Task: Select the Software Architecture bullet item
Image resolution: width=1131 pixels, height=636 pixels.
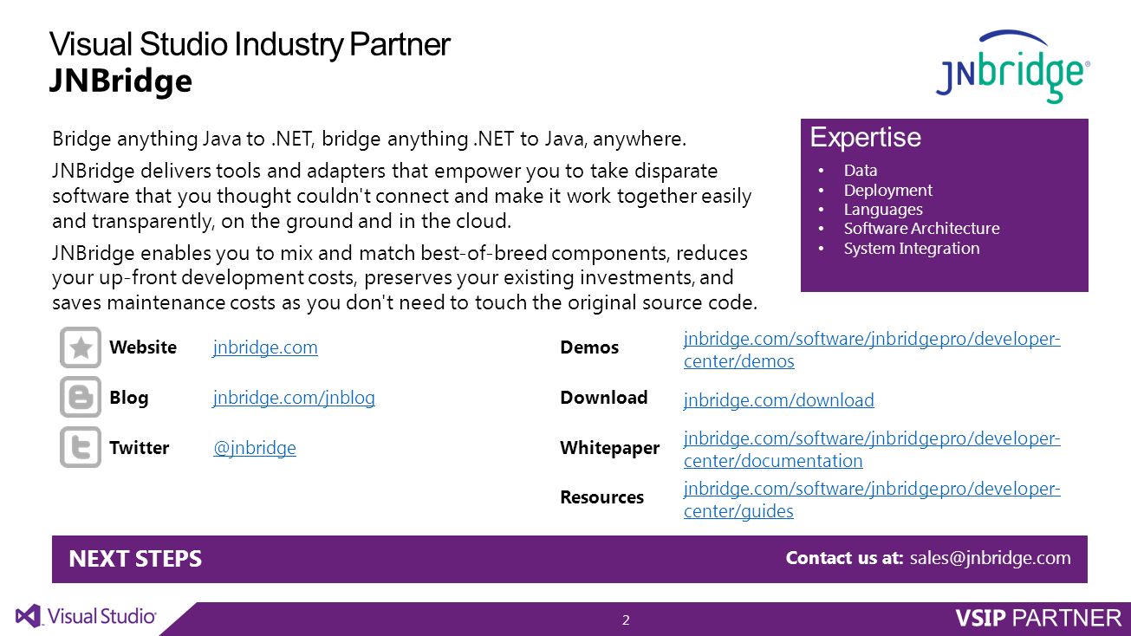Action: click(921, 229)
